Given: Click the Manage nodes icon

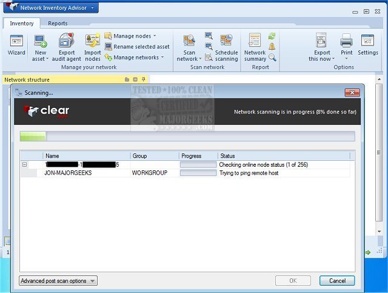Looking at the screenshot, I should (108, 36).
